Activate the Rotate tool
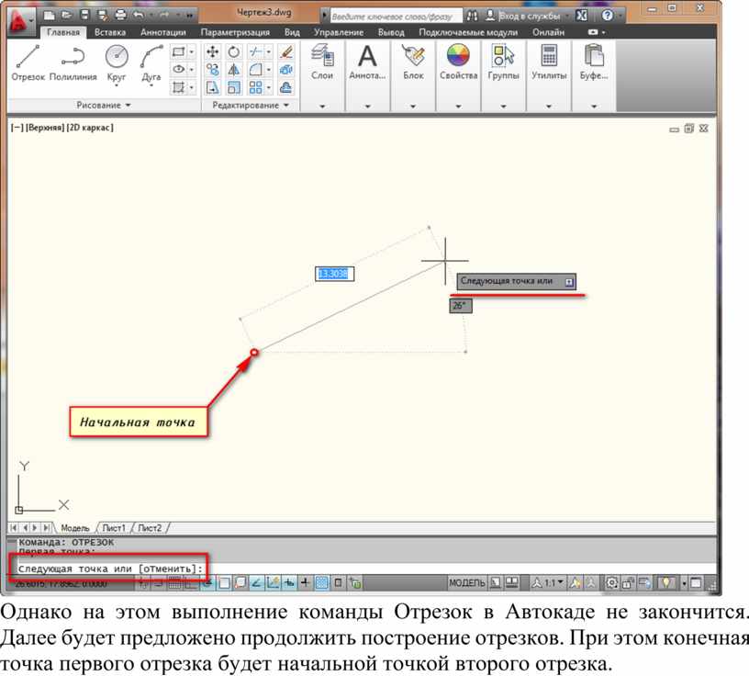This screenshot has width=749, height=676. (233, 51)
